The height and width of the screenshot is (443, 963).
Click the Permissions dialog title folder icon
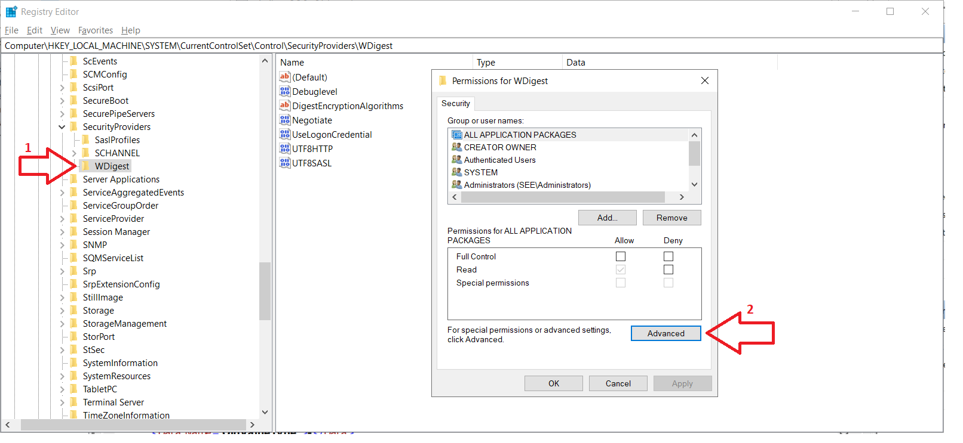pyautogui.click(x=443, y=80)
